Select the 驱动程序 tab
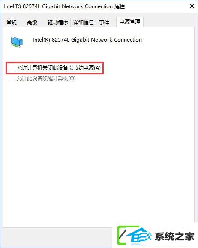 coord(57,22)
